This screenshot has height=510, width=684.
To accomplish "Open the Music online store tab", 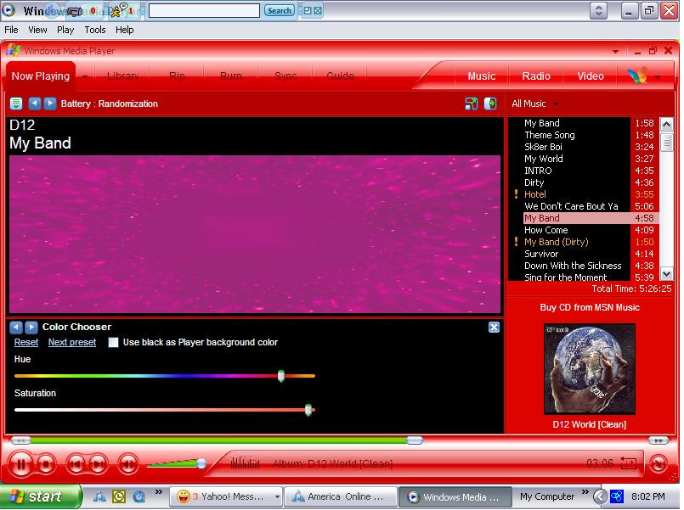I will 482,76.
